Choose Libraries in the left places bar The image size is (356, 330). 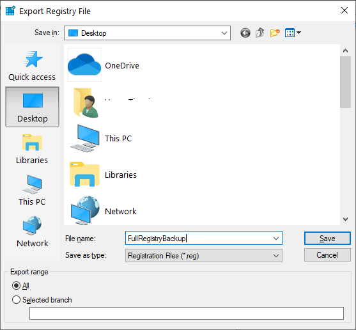coord(32,149)
